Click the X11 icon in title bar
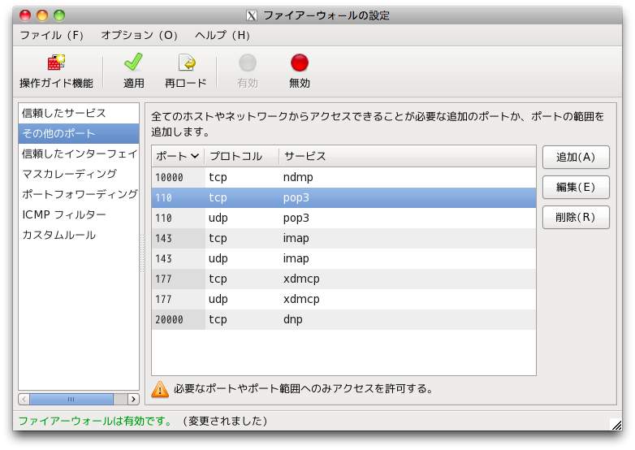This screenshot has width=635, height=450. point(253,15)
